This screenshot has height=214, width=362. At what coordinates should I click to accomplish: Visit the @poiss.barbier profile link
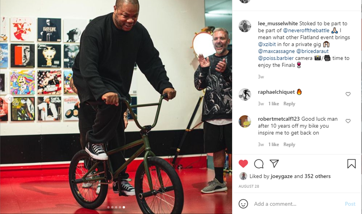tap(276, 58)
